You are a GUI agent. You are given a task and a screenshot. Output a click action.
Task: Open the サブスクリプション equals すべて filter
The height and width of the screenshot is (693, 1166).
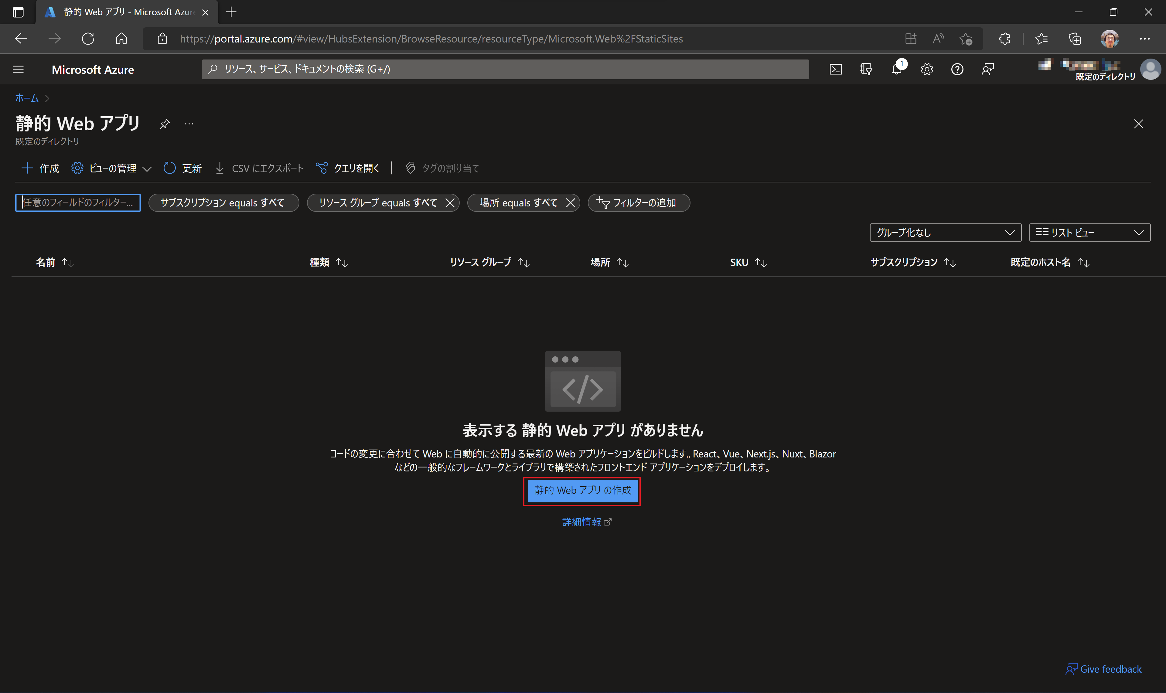tap(223, 203)
